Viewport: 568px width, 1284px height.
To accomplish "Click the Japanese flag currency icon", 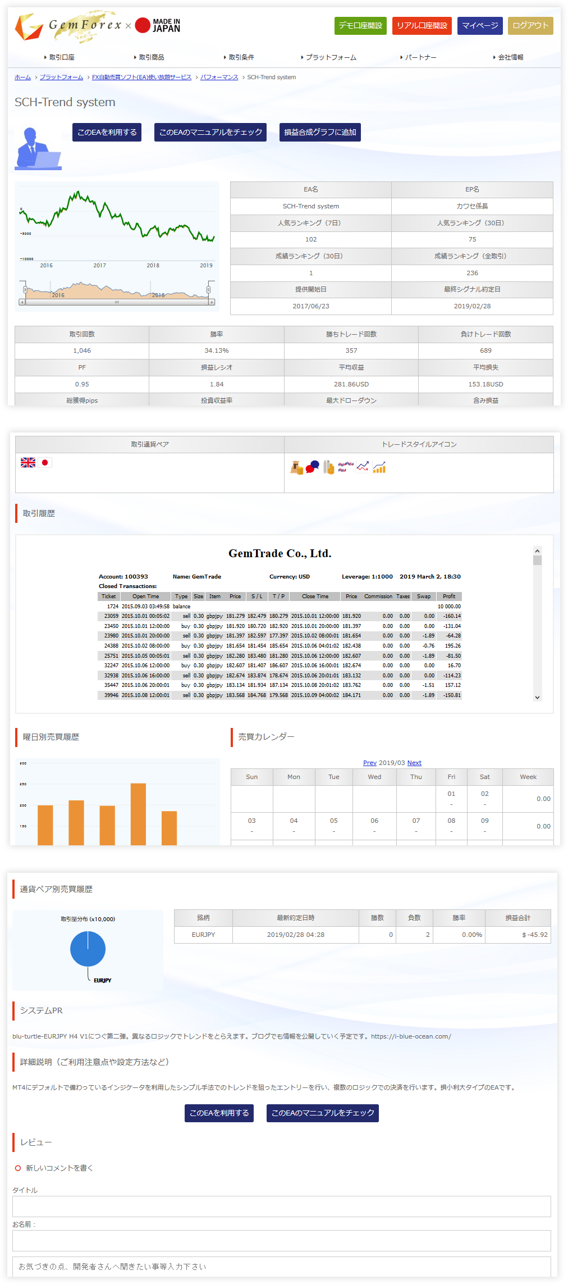I will 45,462.
